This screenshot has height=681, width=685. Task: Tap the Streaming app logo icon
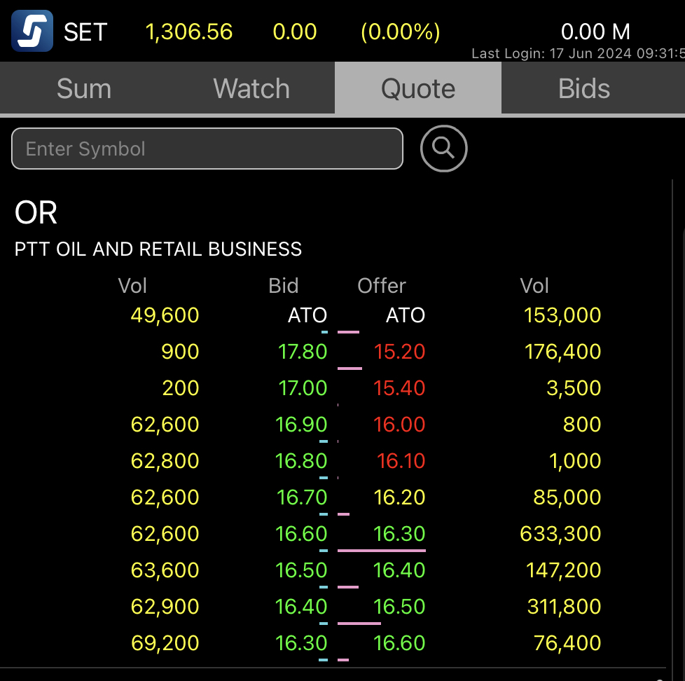point(32,31)
